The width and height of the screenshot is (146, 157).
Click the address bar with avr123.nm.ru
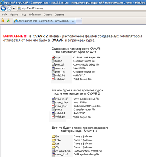pos(81,9)
